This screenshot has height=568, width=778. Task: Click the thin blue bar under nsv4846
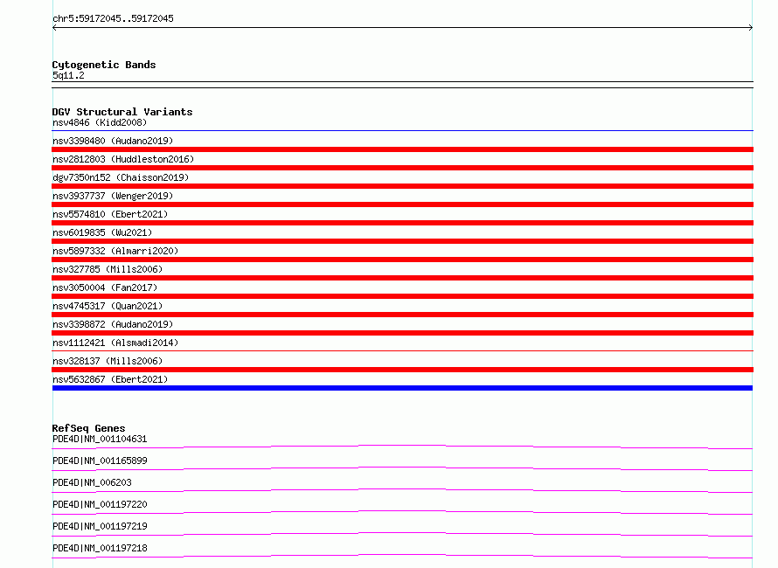tap(402, 130)
